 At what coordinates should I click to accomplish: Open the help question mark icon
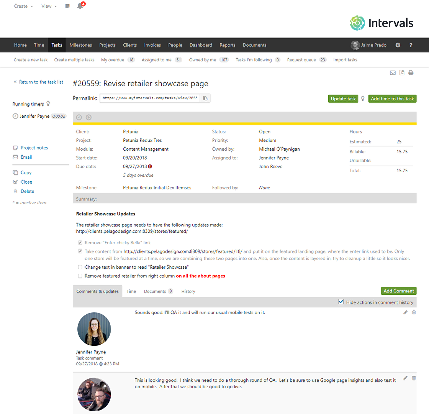click(411, 45)
